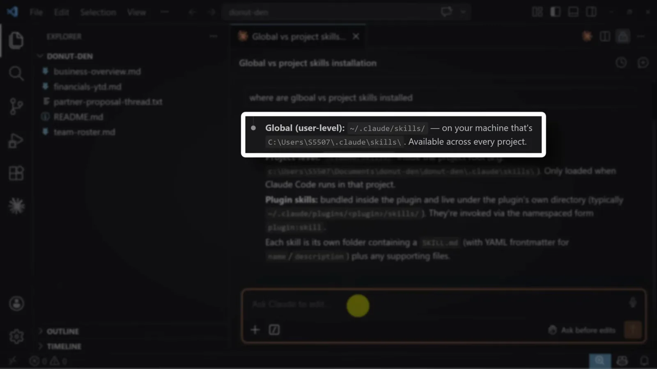
Task: Click the errors and warnings status indicator
Action: pos(48,361)
